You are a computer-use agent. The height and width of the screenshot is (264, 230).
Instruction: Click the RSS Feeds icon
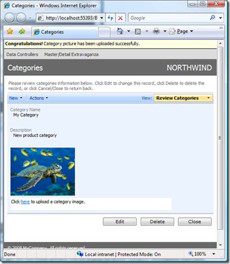click(x=138, y=32)
